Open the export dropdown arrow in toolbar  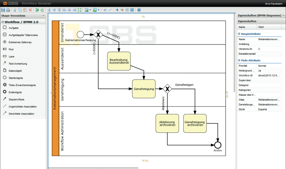tap(90, 10)
